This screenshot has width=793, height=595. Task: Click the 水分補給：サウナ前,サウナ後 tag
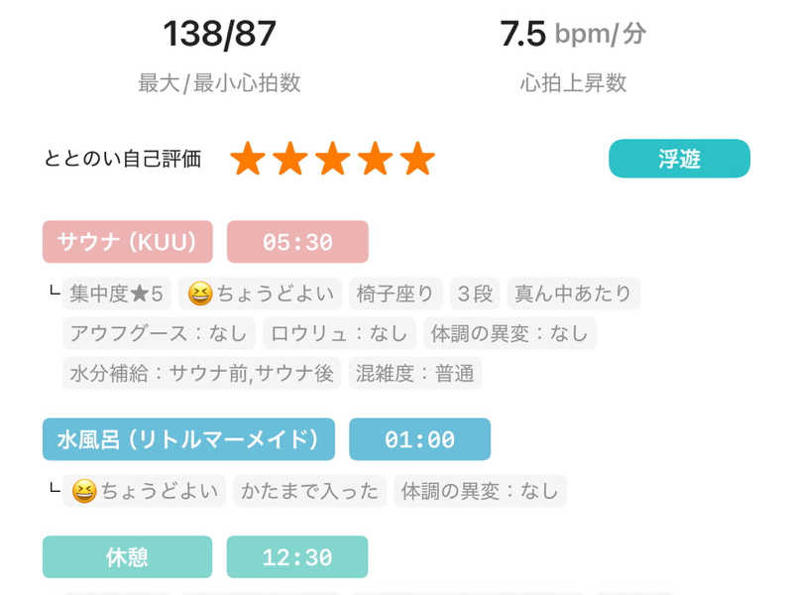(x=201, y=373)
